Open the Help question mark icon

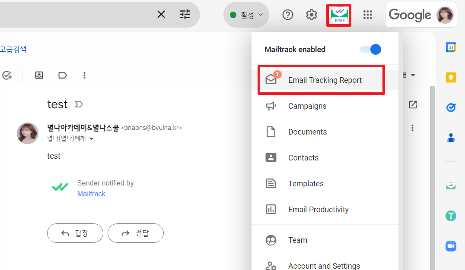[288, 15]
